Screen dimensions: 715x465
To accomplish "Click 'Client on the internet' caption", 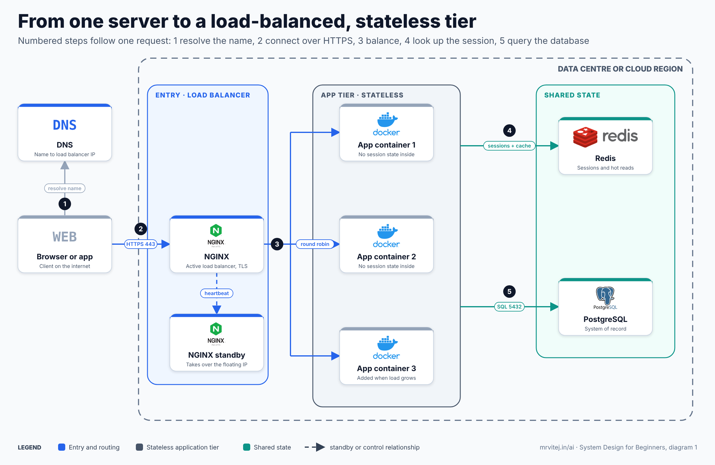I will [x=65, y=266].
